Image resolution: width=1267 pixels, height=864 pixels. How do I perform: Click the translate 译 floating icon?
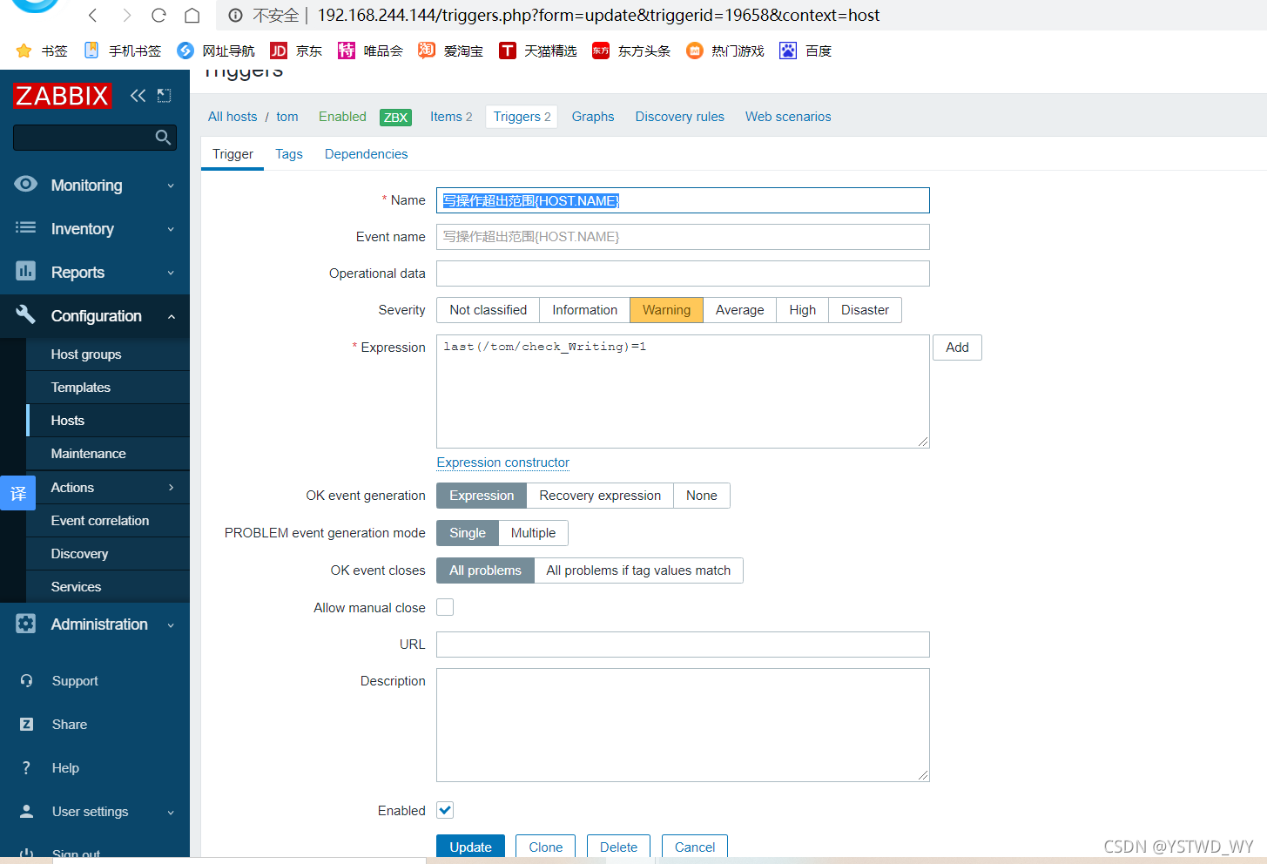[18, 493]
